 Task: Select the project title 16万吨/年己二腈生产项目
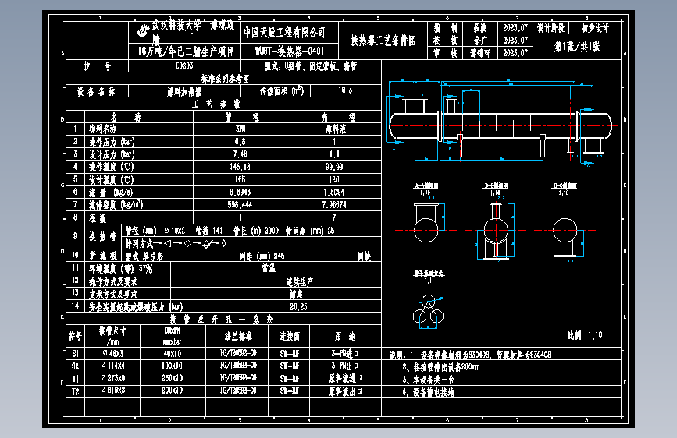pyautogui.click(x=186, y=51)
